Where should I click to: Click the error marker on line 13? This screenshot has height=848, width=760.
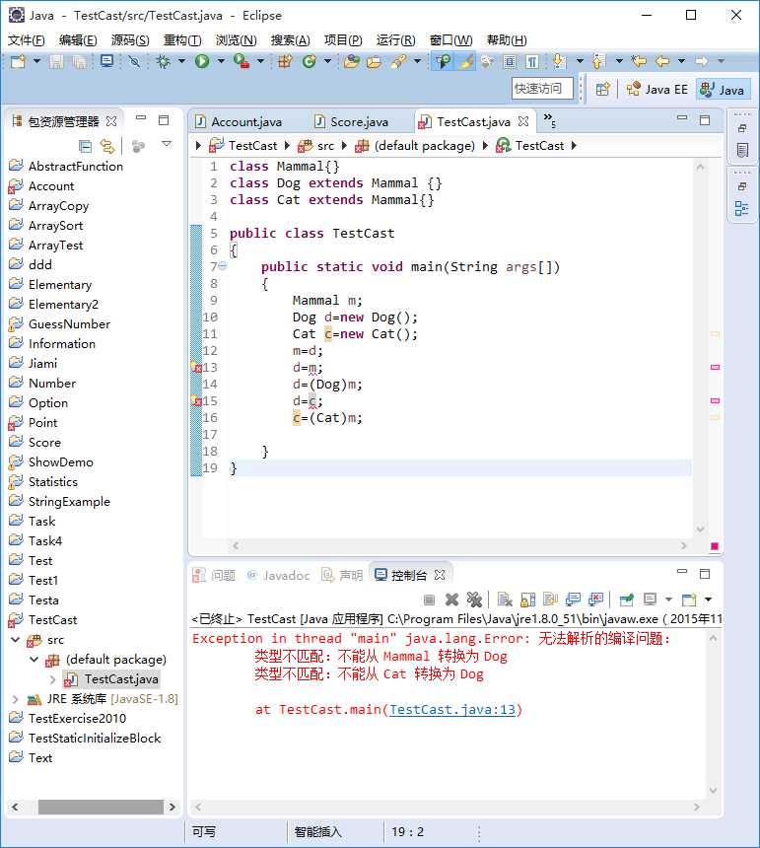(196, 367)
